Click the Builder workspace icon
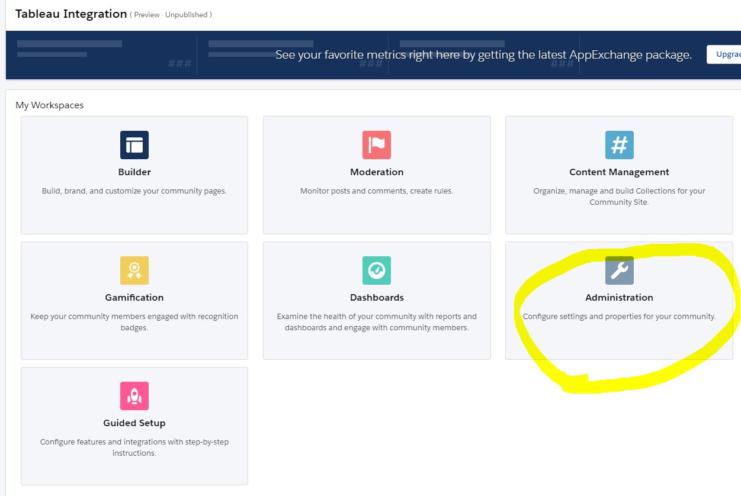 point(134,145)
